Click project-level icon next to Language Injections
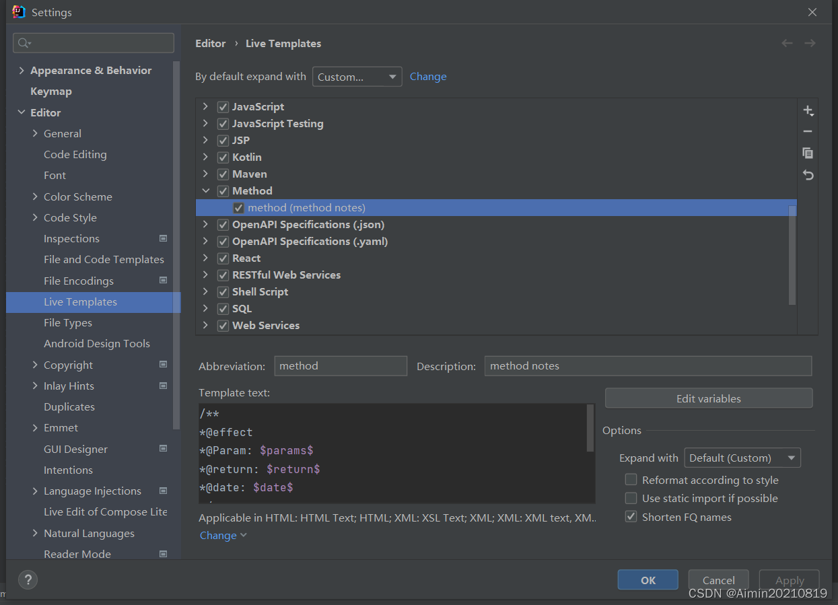Image resolution: width=838 pixels, height=605 pixels. [x=163, y=491]
